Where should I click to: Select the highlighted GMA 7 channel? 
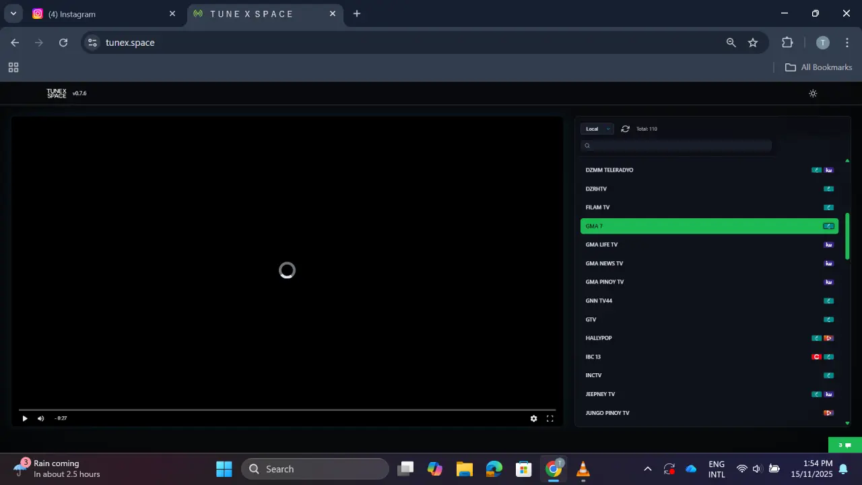[x=709, y=226]
